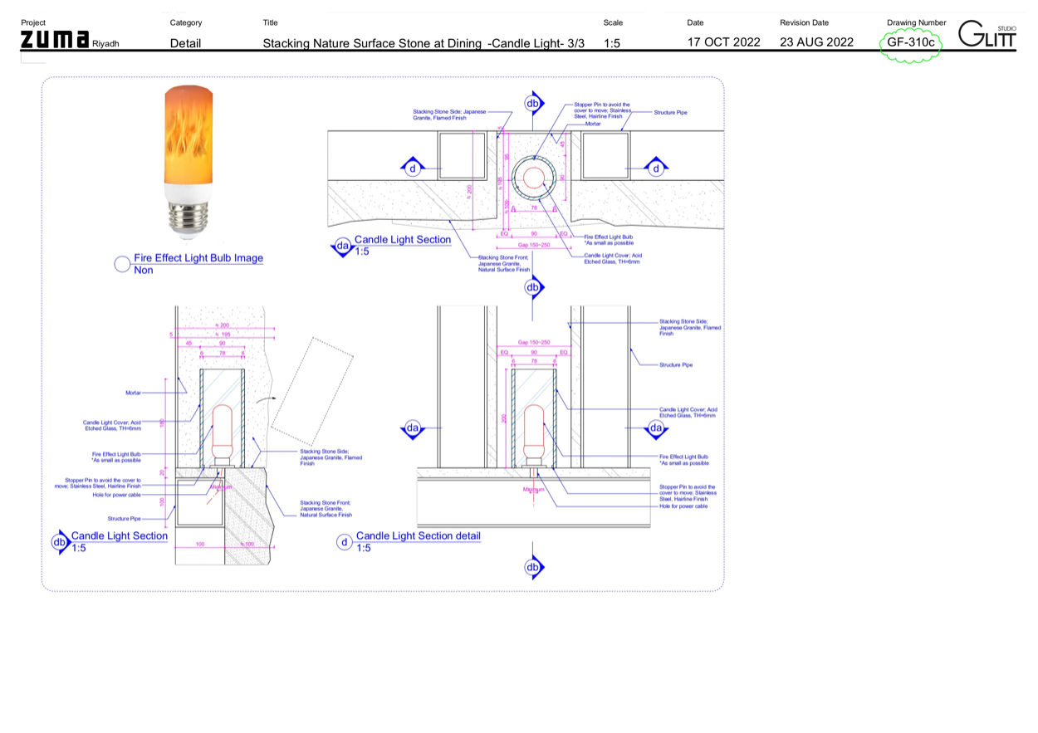The image size is (1038, 733).
Task: Click the bottommost 'db' section marker on page
Action: 533,568
